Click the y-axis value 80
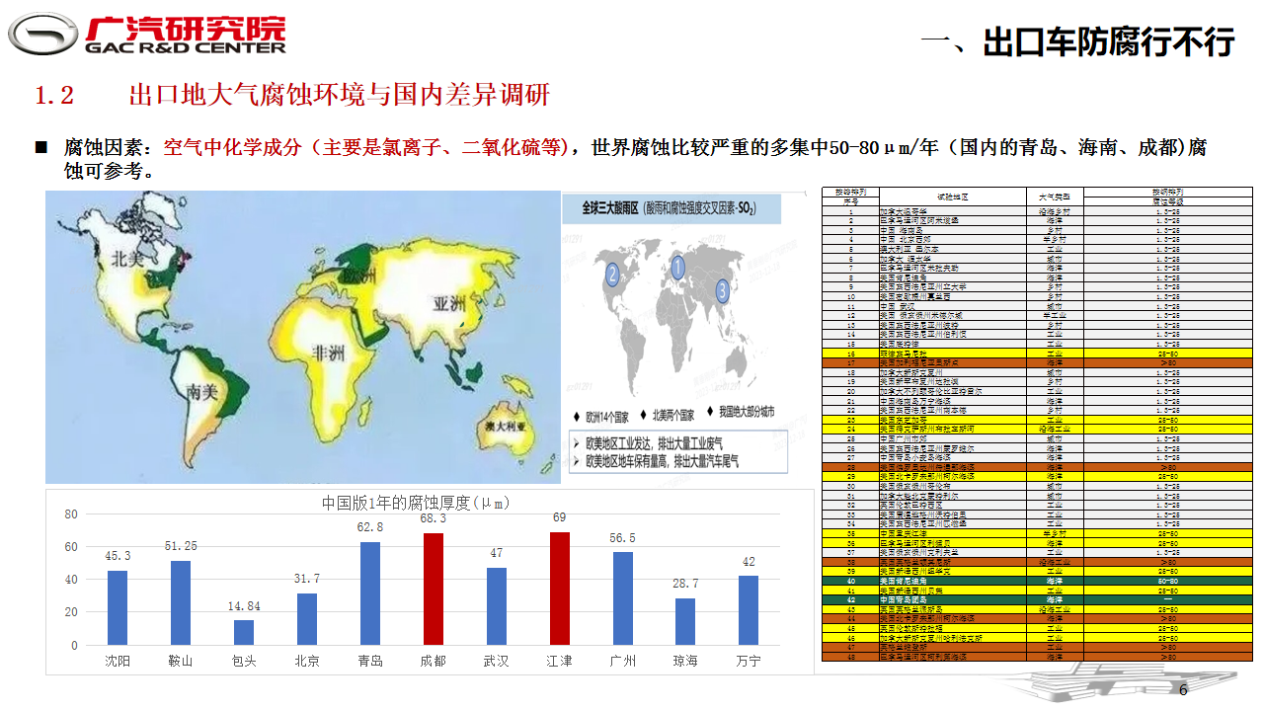Screen dimensions: 1264x711 70,514
